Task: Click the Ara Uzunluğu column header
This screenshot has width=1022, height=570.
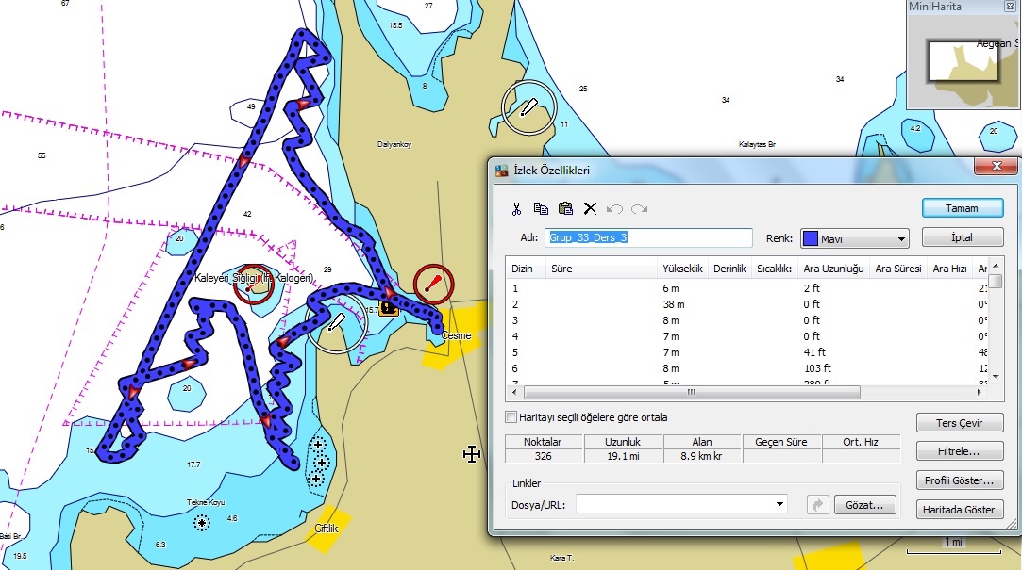Action: (x=833, y=269)
